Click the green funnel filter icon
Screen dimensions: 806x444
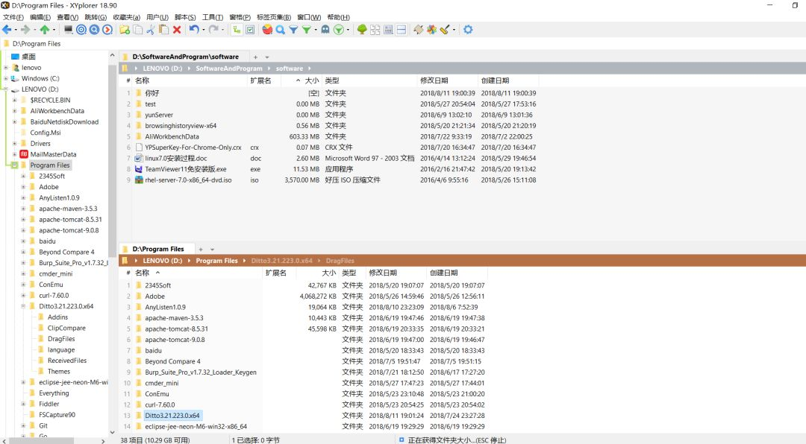click(x=307, y=30)
